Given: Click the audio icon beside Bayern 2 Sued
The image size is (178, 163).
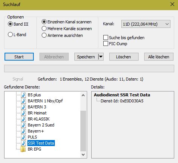Looking at the screenshot, I should point(23,125).
